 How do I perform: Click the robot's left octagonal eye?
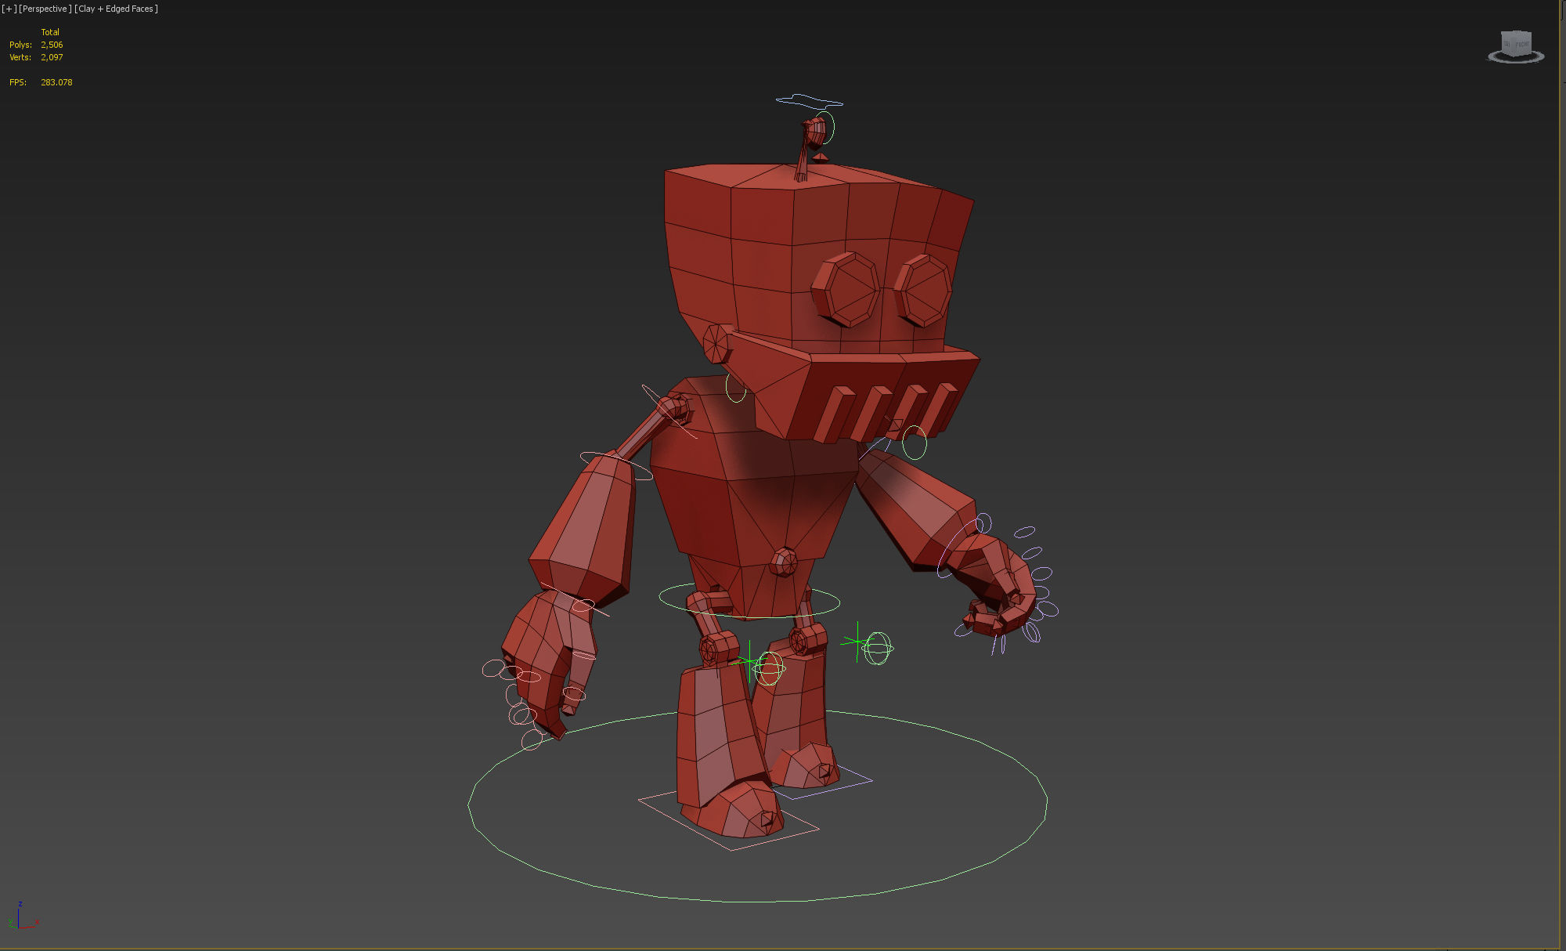point(846,290)
